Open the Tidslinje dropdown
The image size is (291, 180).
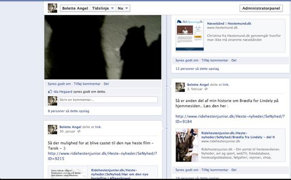point(103,8)
